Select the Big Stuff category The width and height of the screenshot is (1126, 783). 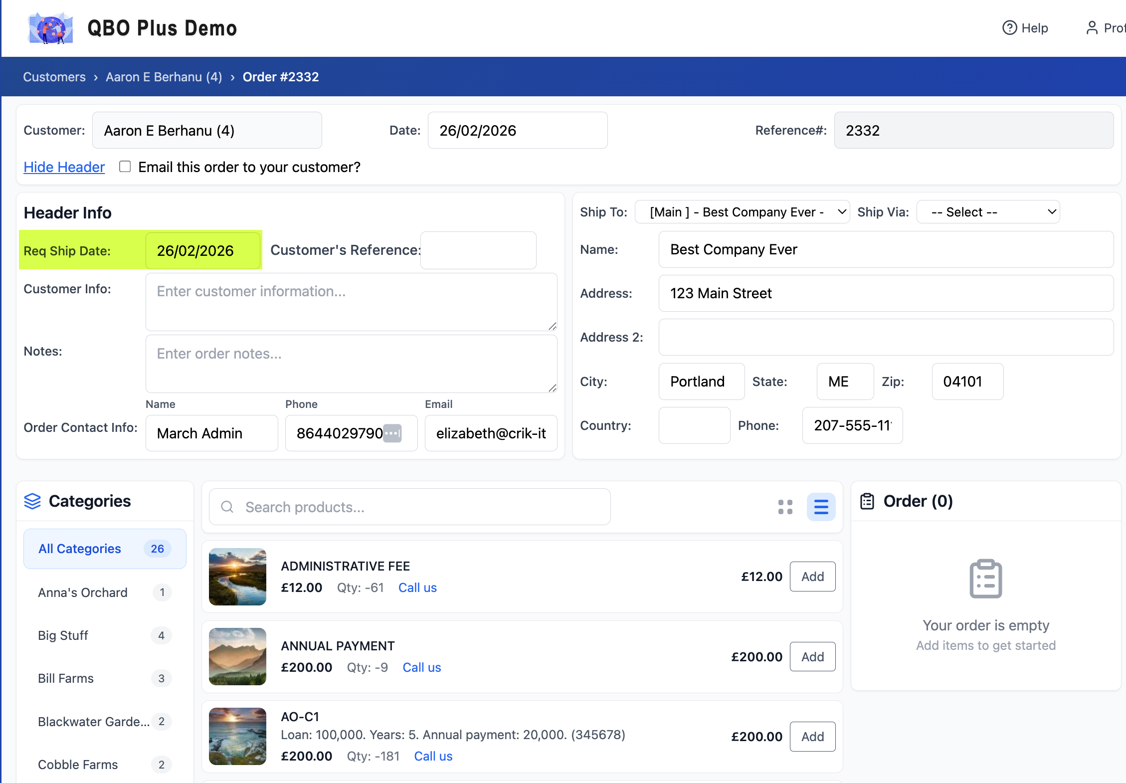click(63, 635)
